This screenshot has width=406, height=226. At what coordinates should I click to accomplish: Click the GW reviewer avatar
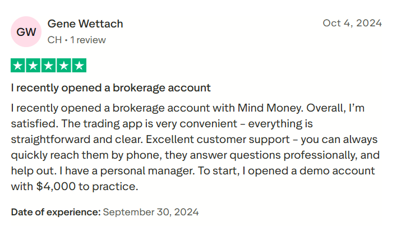pyautogui.click(x=26, y=32)
